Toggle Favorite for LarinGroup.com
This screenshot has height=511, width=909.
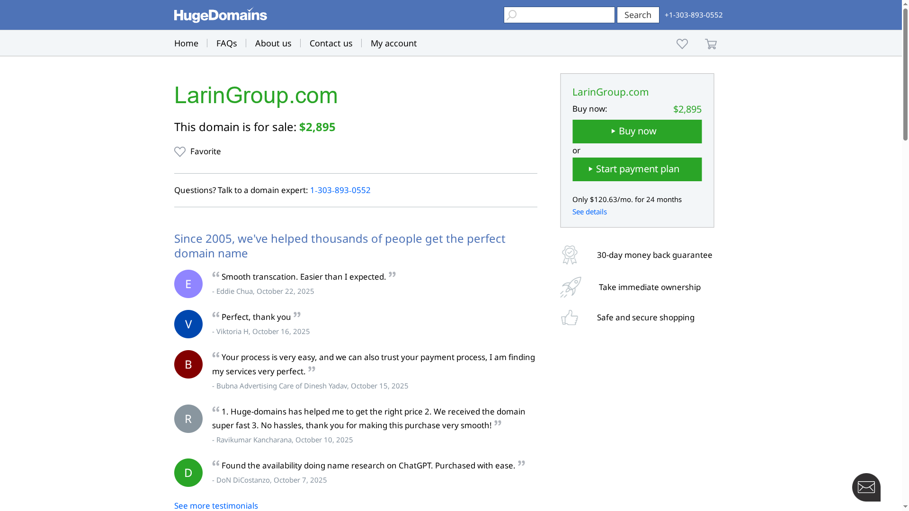click(x=197, y=151)
